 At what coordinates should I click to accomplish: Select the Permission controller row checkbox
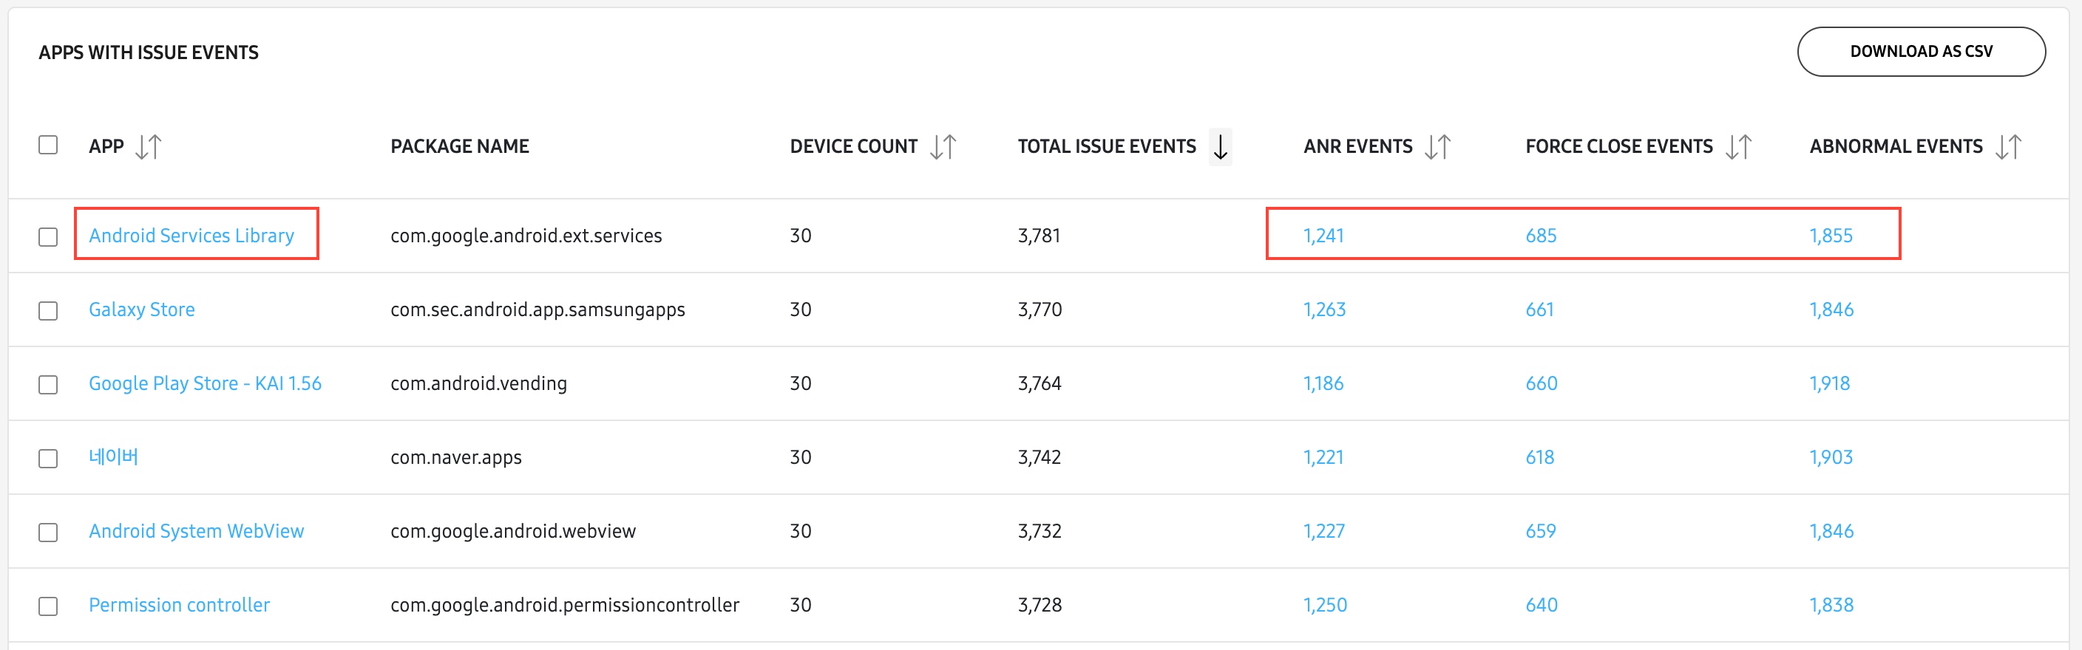pyautogui.click(x=49, y=606)
